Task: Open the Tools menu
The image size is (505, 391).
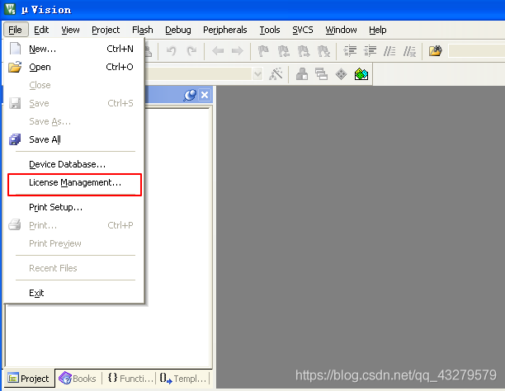Action: (270, 30)
